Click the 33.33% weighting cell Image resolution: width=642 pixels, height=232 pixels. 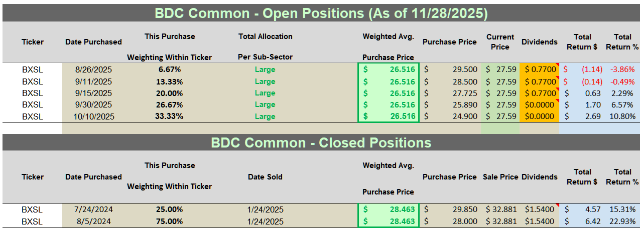point(170,116)
